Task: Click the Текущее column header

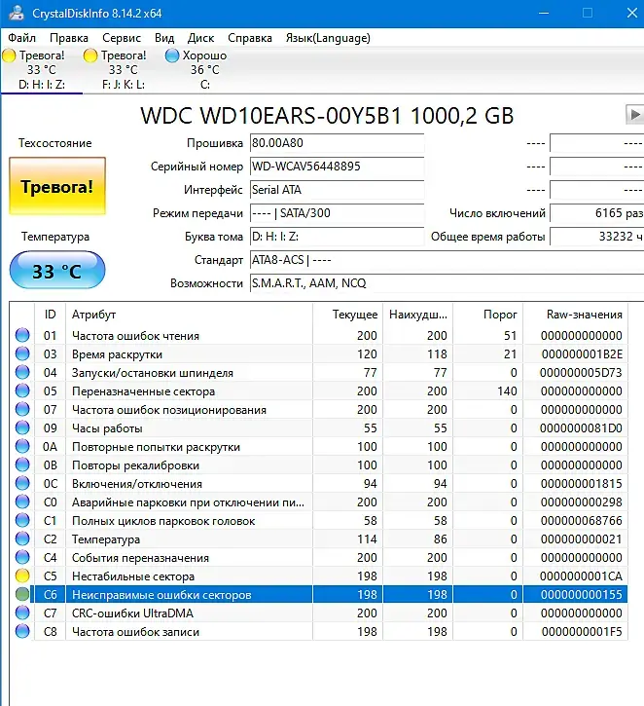Action: click(x=347, y=315)
